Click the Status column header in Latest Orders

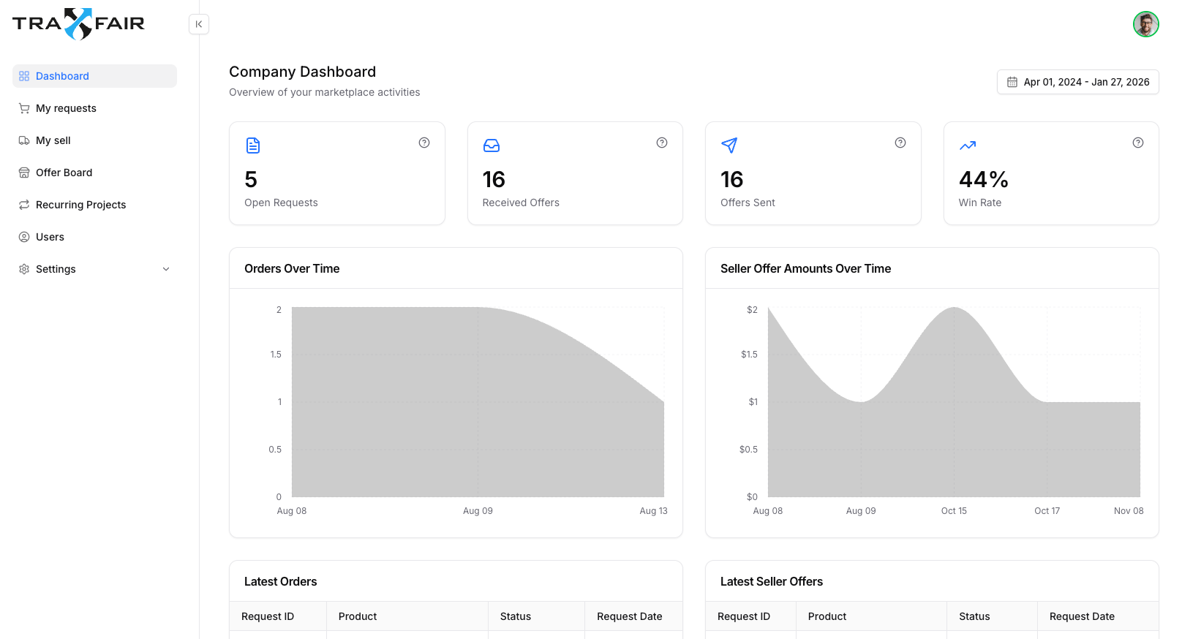point(516,616)
